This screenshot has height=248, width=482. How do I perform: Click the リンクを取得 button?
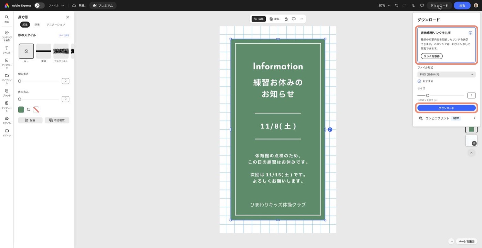[x=432, y=56]
